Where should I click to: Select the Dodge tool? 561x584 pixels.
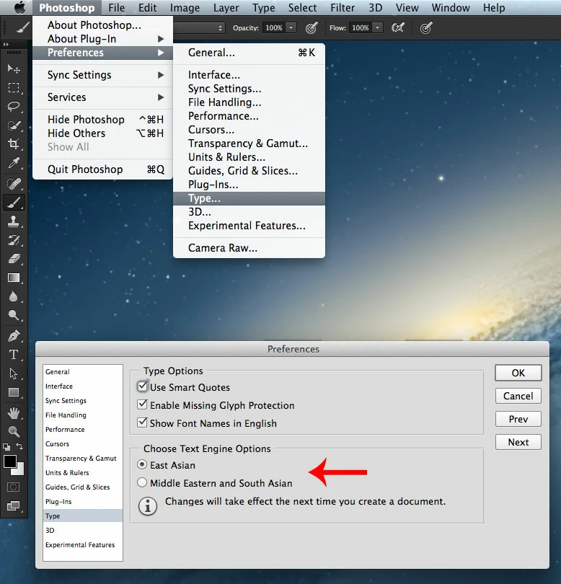pyautogui.click(x=14, y=316)
